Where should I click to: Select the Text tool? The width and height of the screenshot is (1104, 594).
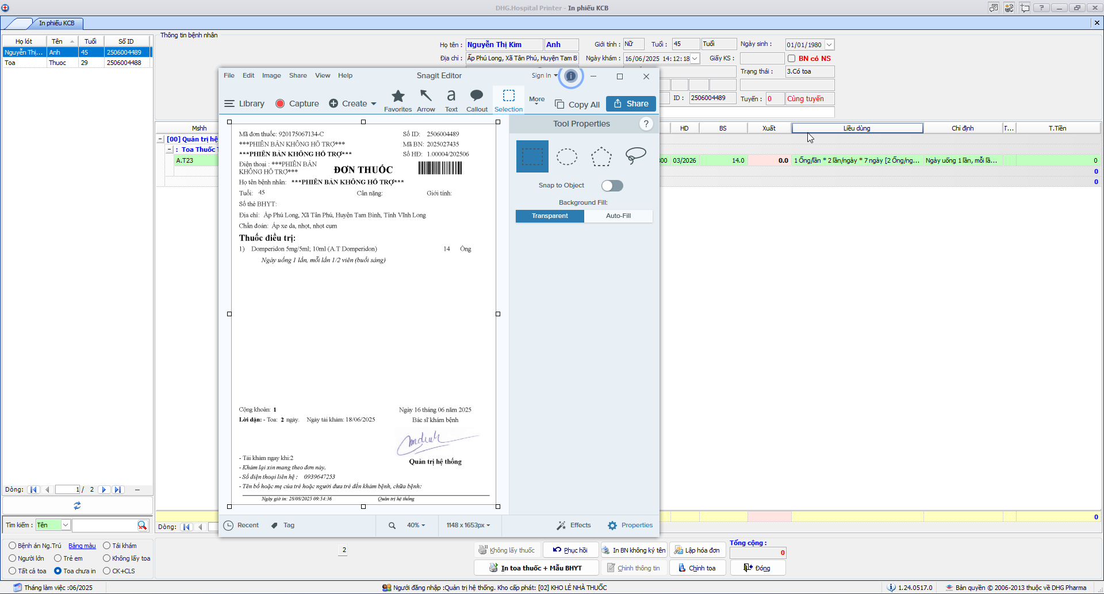pyautogui.click(x=451, y=100)
